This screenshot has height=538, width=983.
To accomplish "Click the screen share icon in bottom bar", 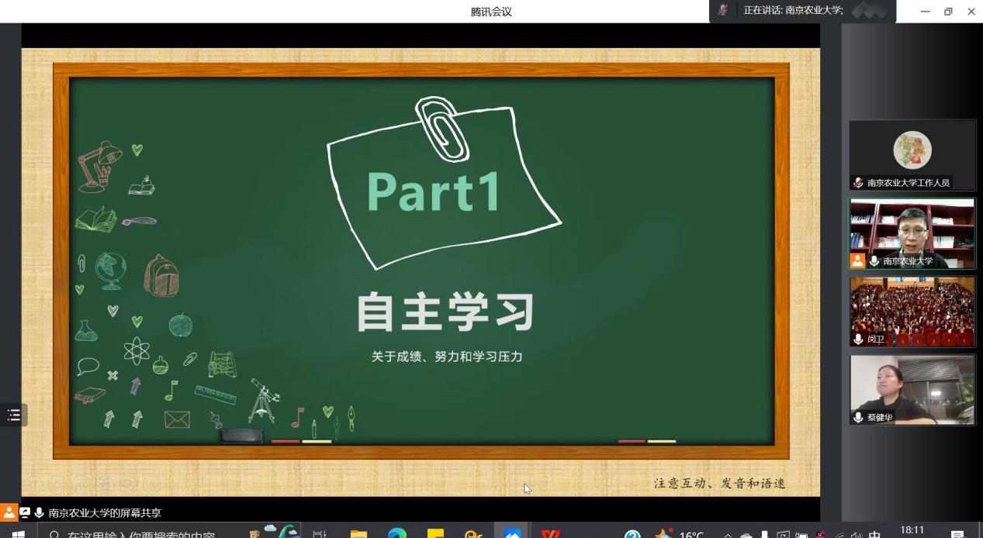I will tap(25, 512).
